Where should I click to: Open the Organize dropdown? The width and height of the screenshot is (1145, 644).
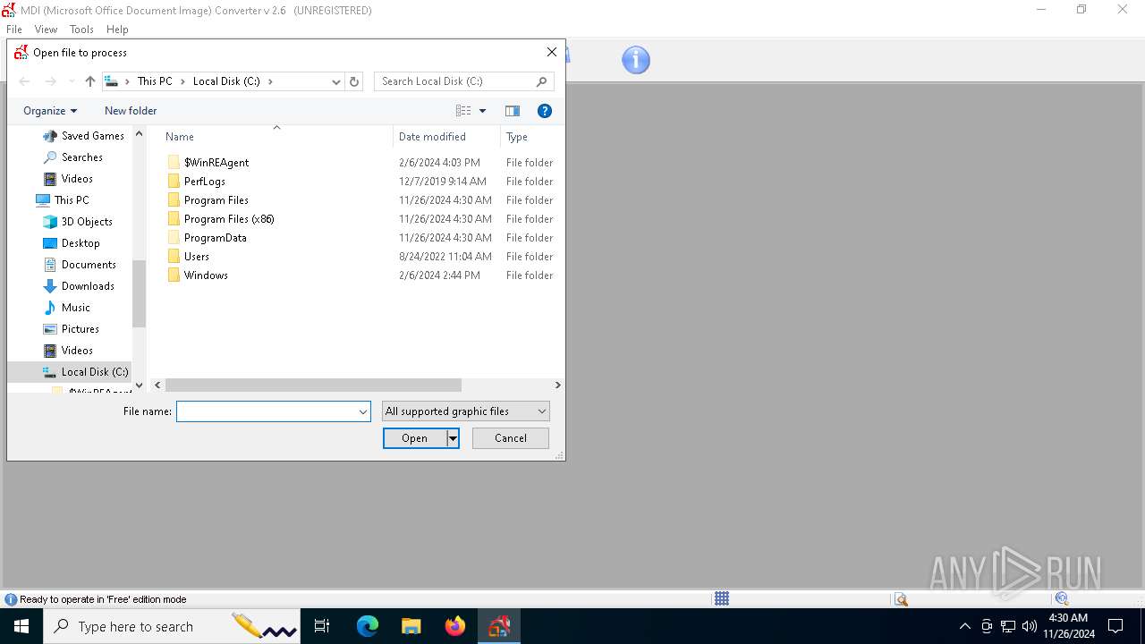pos(50,111)
